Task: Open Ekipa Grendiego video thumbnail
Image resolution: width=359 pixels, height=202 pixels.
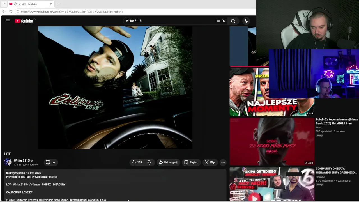Action: click(272, 184)
